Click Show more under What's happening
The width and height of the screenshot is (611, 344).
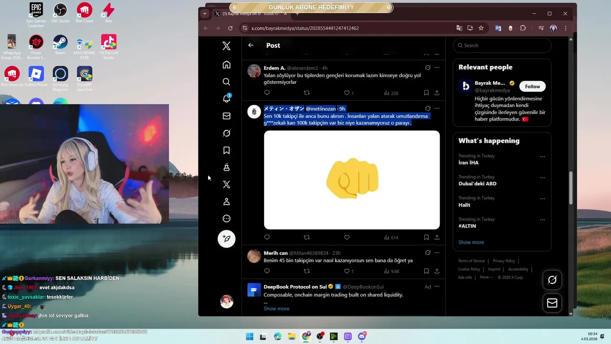[471, 242]
